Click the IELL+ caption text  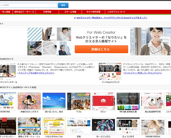pos(103,112)
